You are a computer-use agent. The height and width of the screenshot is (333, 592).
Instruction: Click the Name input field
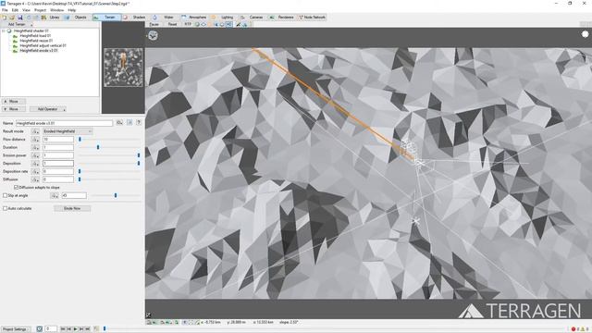(64, 123)
